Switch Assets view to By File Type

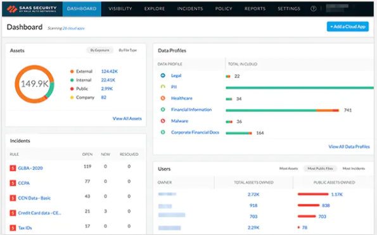pyautogui.click(x=127, y=50)
